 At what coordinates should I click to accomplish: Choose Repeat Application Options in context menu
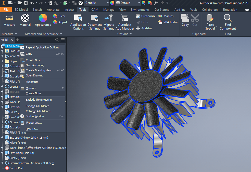coord(42,47)
